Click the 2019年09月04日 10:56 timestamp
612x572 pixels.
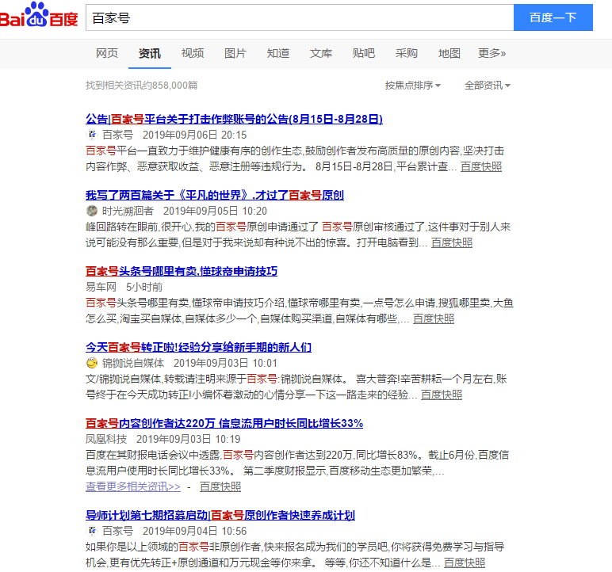pos(194,531)
